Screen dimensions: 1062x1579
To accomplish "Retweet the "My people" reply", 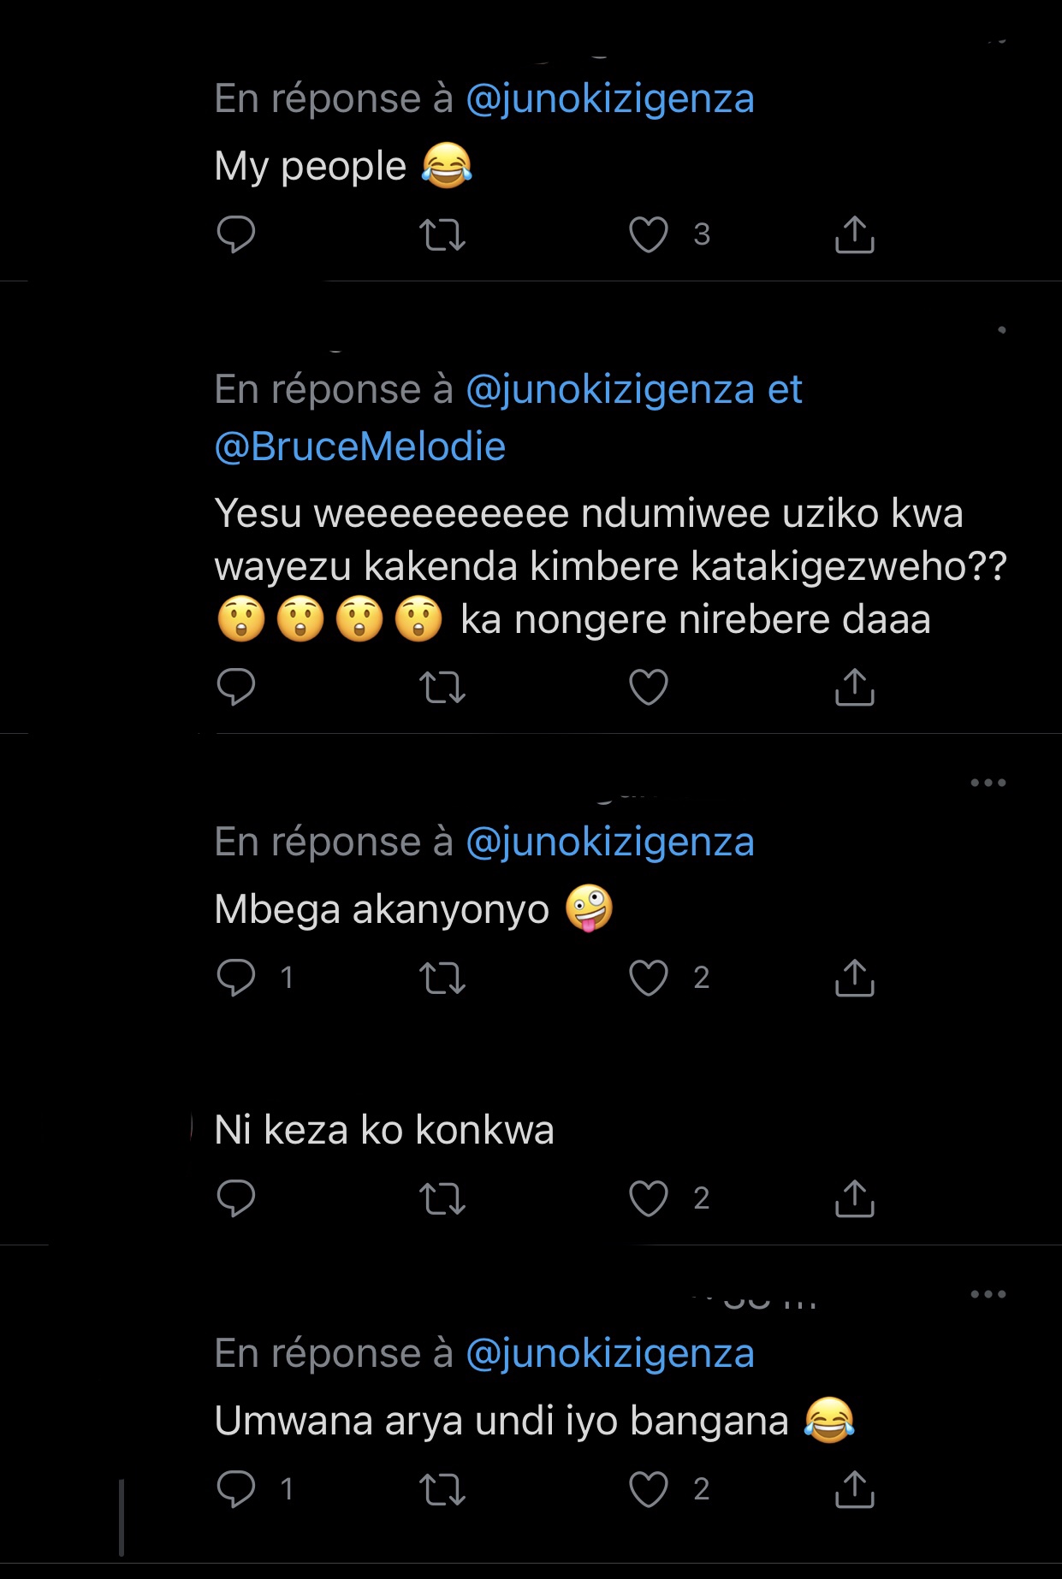I will [442, 234].
